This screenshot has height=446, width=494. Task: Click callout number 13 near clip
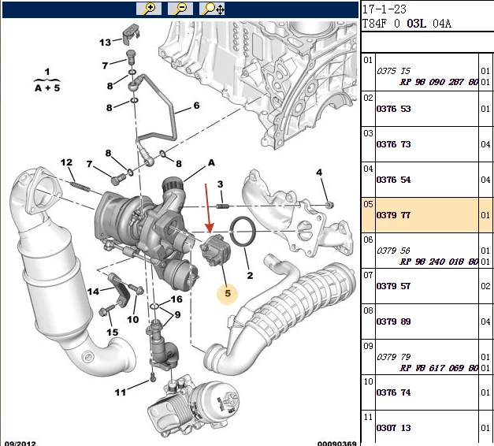click(x=106, y=43)
